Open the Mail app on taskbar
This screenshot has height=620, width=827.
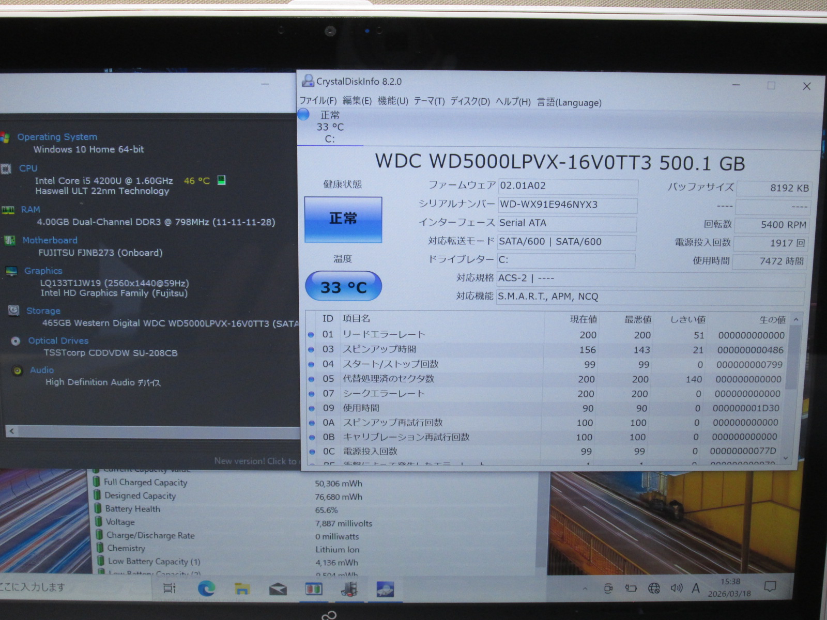[x=278, y=588]
